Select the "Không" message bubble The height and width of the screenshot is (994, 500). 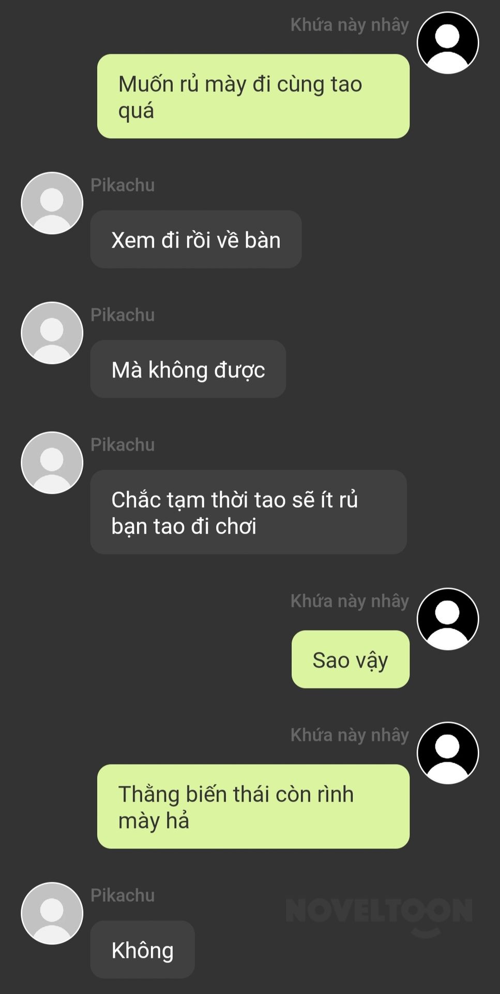[143, 949]
